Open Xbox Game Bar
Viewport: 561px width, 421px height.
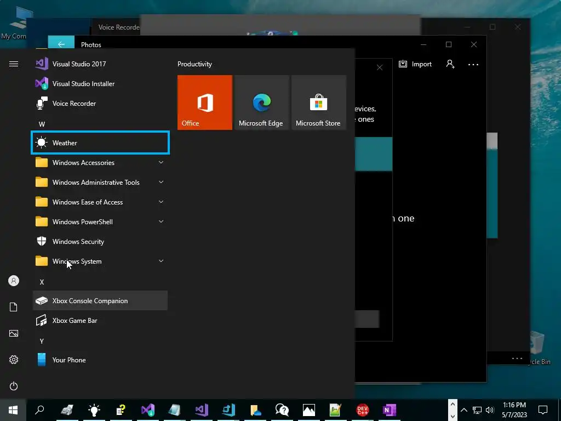coord(100,320)
